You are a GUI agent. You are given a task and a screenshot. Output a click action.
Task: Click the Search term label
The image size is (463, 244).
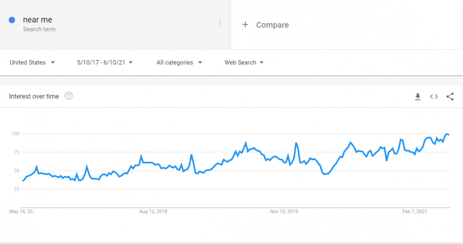[39, 29]
